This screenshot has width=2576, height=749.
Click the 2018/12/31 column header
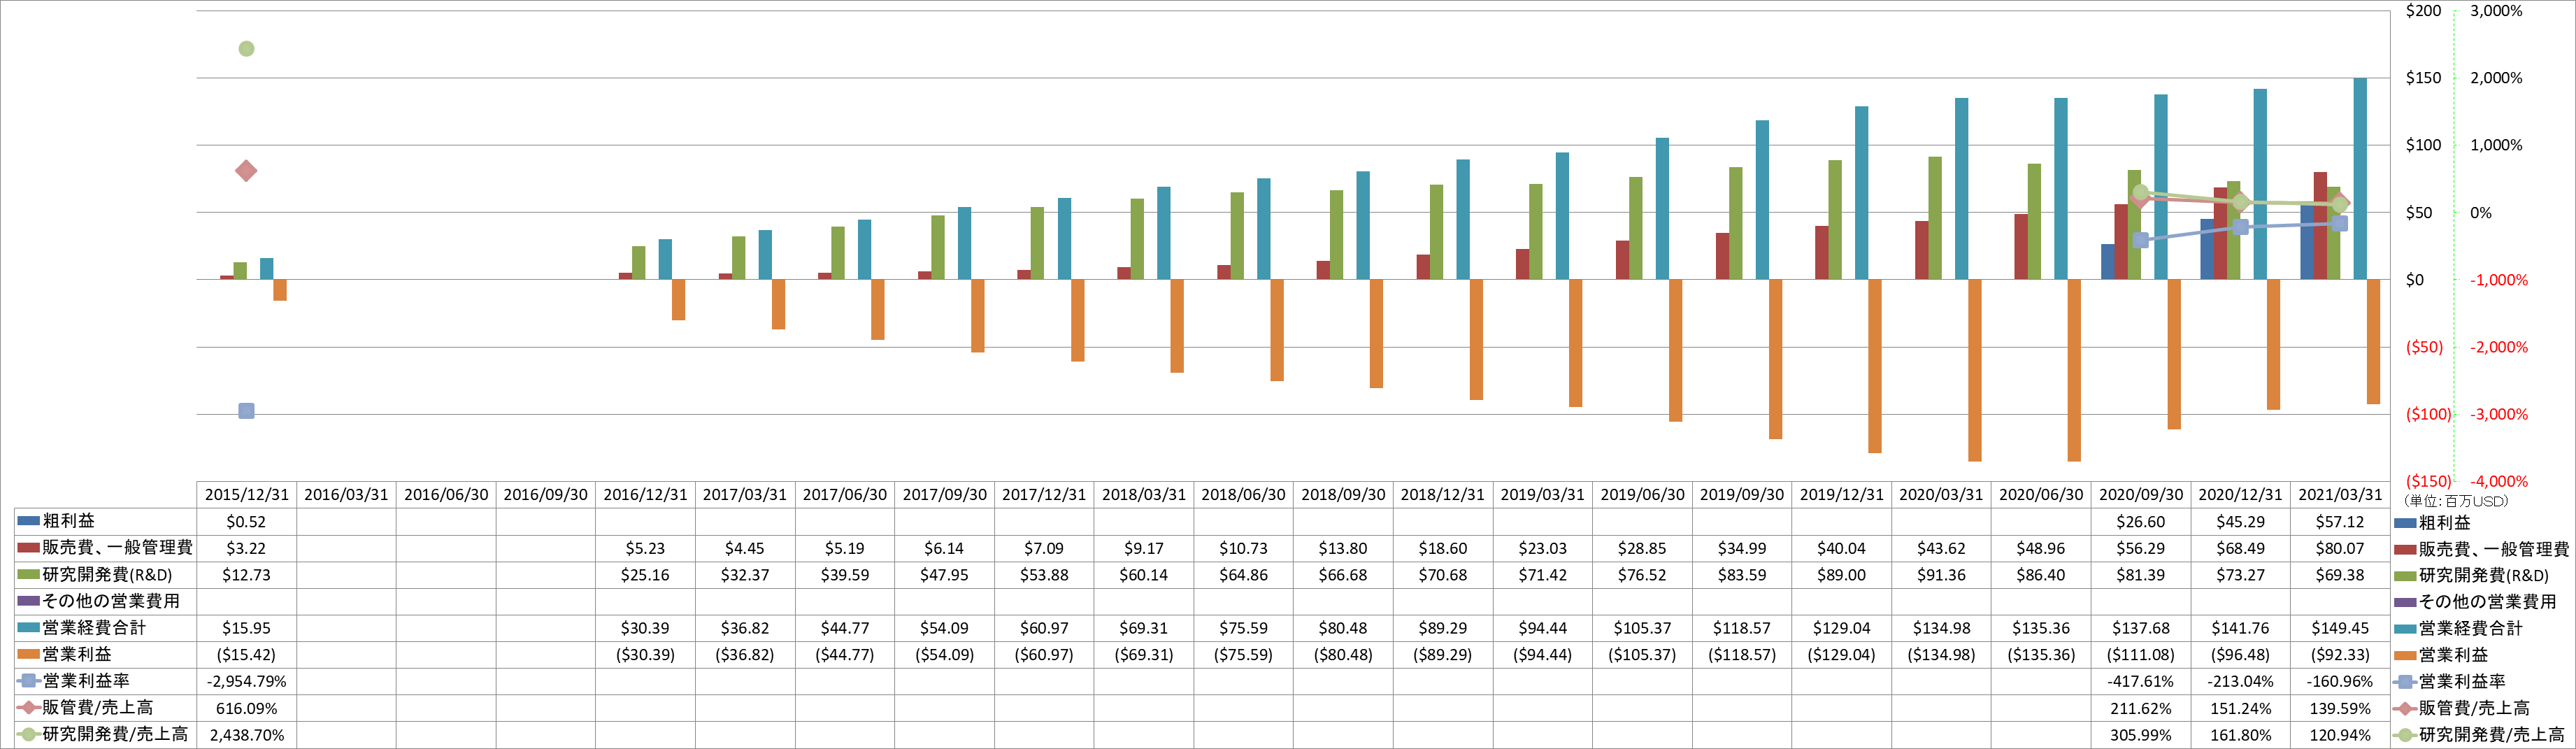click(1442, 495)
